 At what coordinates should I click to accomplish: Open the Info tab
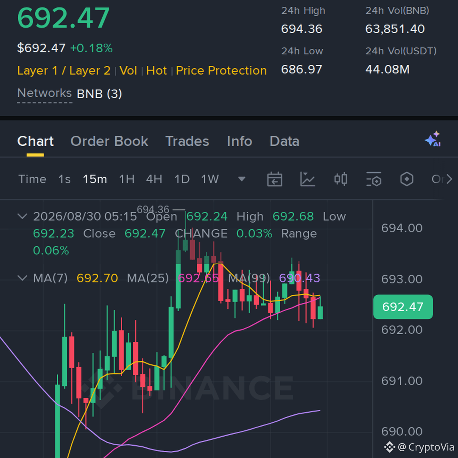[240, 141]
